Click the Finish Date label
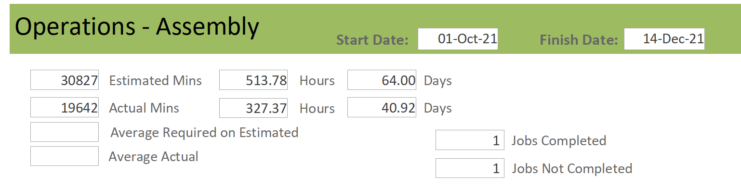Image resolution: width=741 pixels, height=189 pixels. (x=579, y=39)
